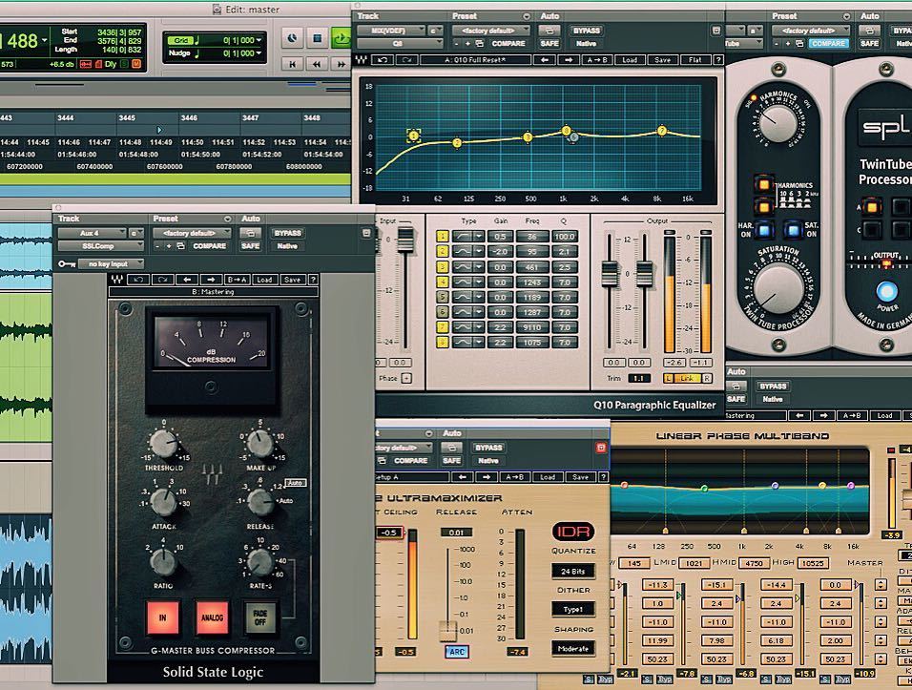Select band 1 node on Q10 EQ graph
Image resolution: width=912 pixels, height=690 pixels.
pyautogui.click(x=413, y=136)
